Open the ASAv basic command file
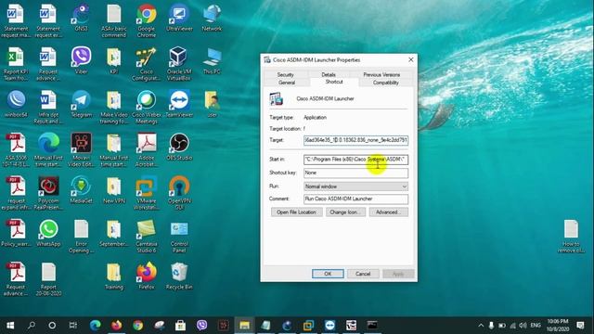The width and height of the screenshot is (594, 334). (x=114, y=20)
